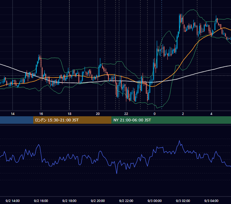Click the 2 hour label on the price chart axis
Viewport: 231px width, 204px height.
(183, 114)
